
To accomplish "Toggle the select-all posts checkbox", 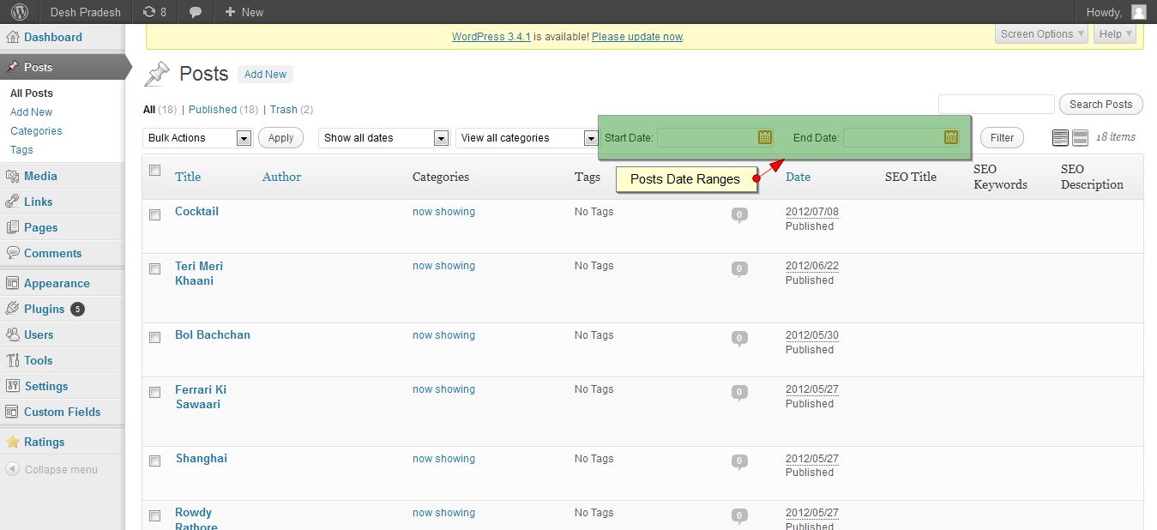I will pos(155,171).
